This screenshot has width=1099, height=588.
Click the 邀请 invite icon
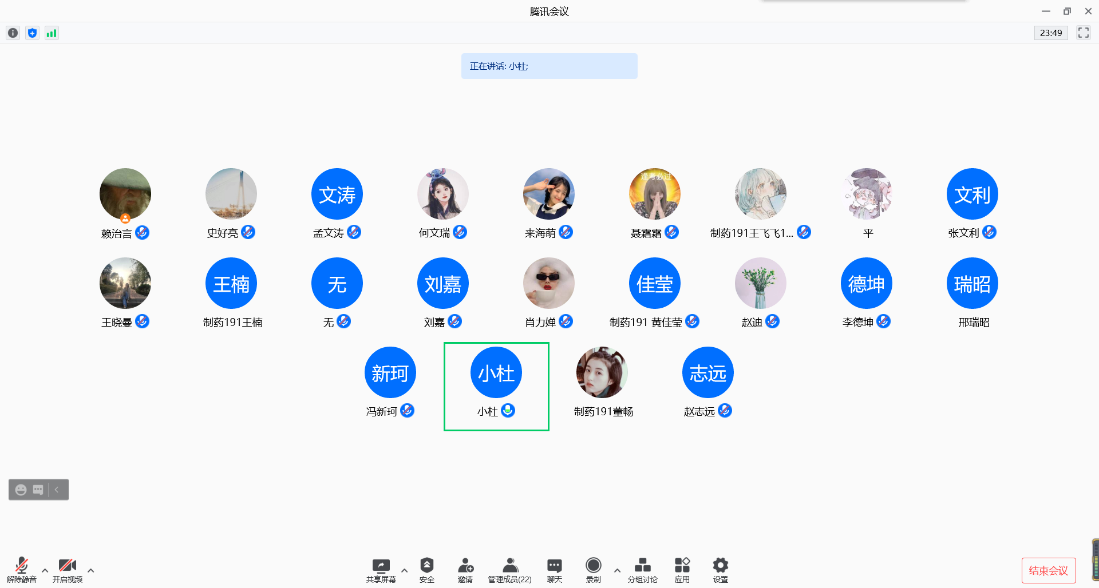pyautogui.click(x=465, y=570)
